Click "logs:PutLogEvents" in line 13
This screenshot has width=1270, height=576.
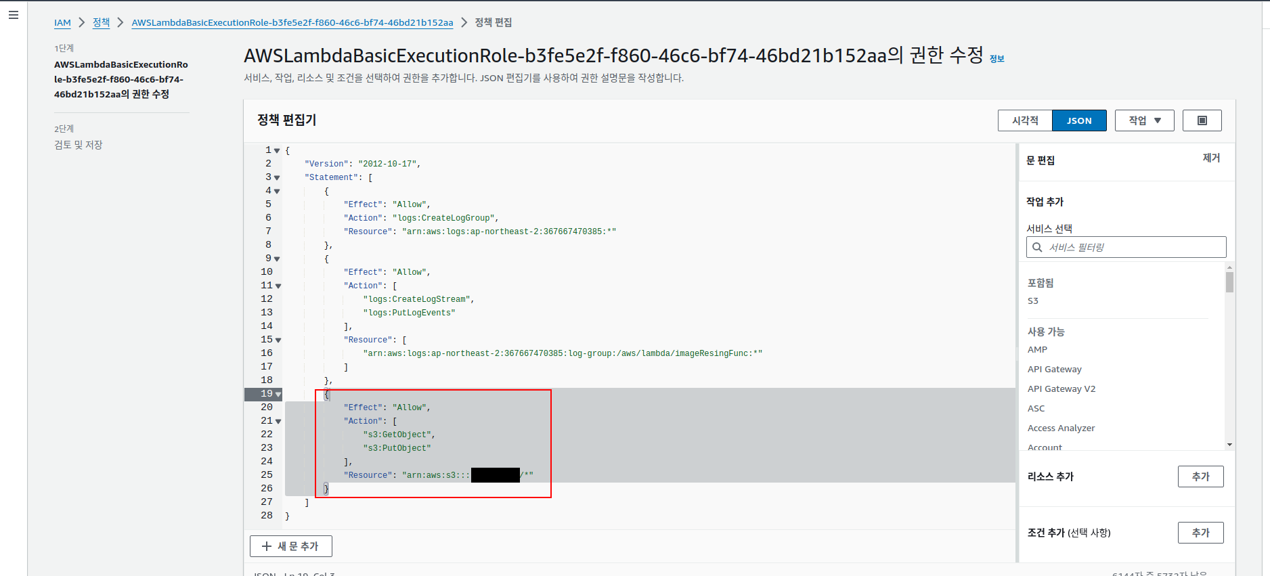click(x=409, y=313)
